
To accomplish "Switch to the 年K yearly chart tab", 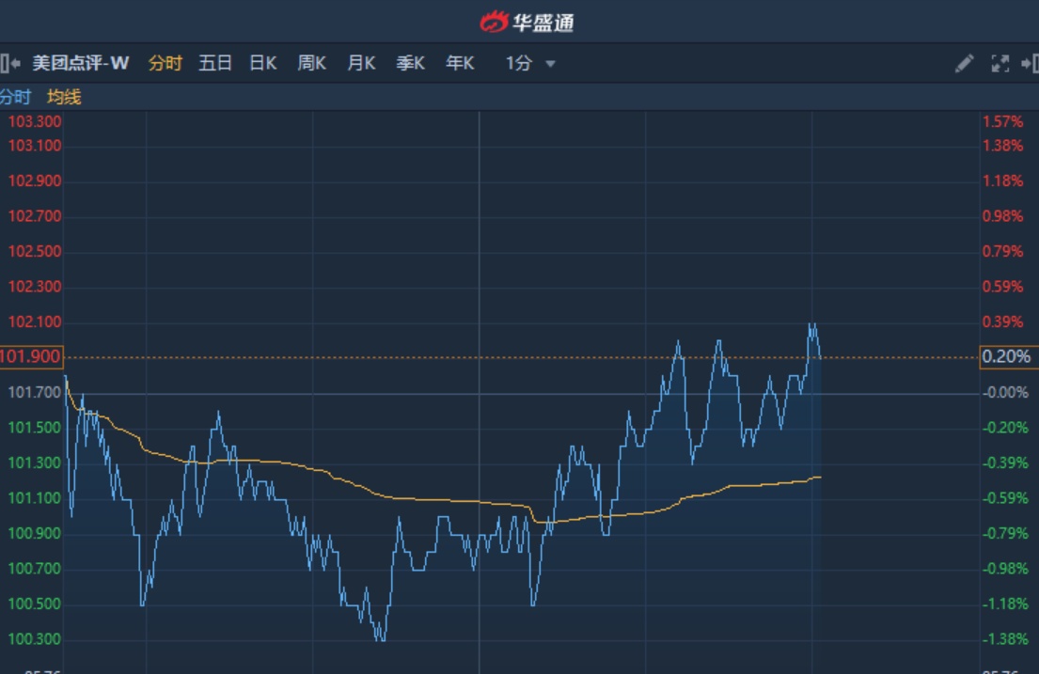I will (460, 64).
